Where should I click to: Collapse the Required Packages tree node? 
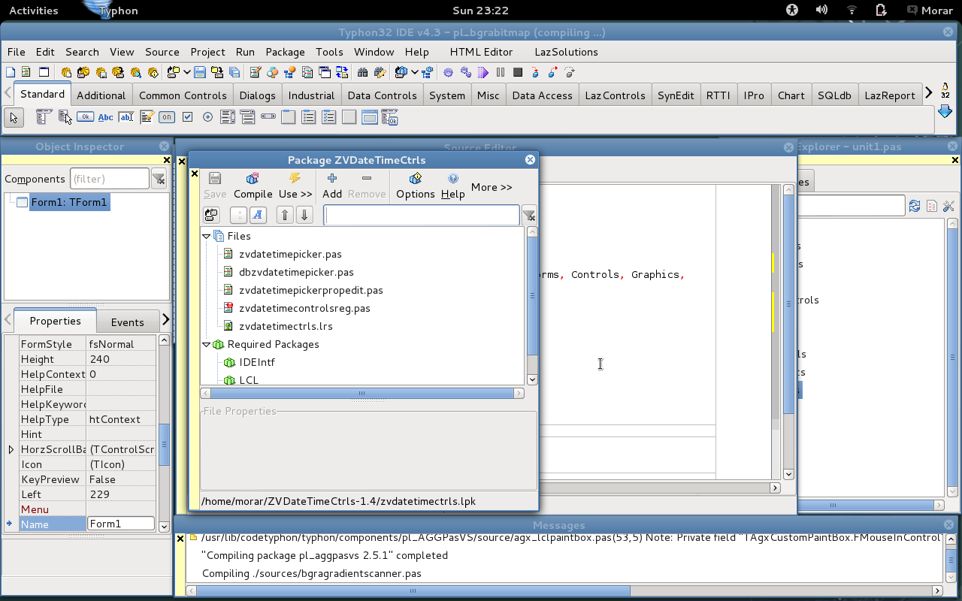(x=207, y=344)
